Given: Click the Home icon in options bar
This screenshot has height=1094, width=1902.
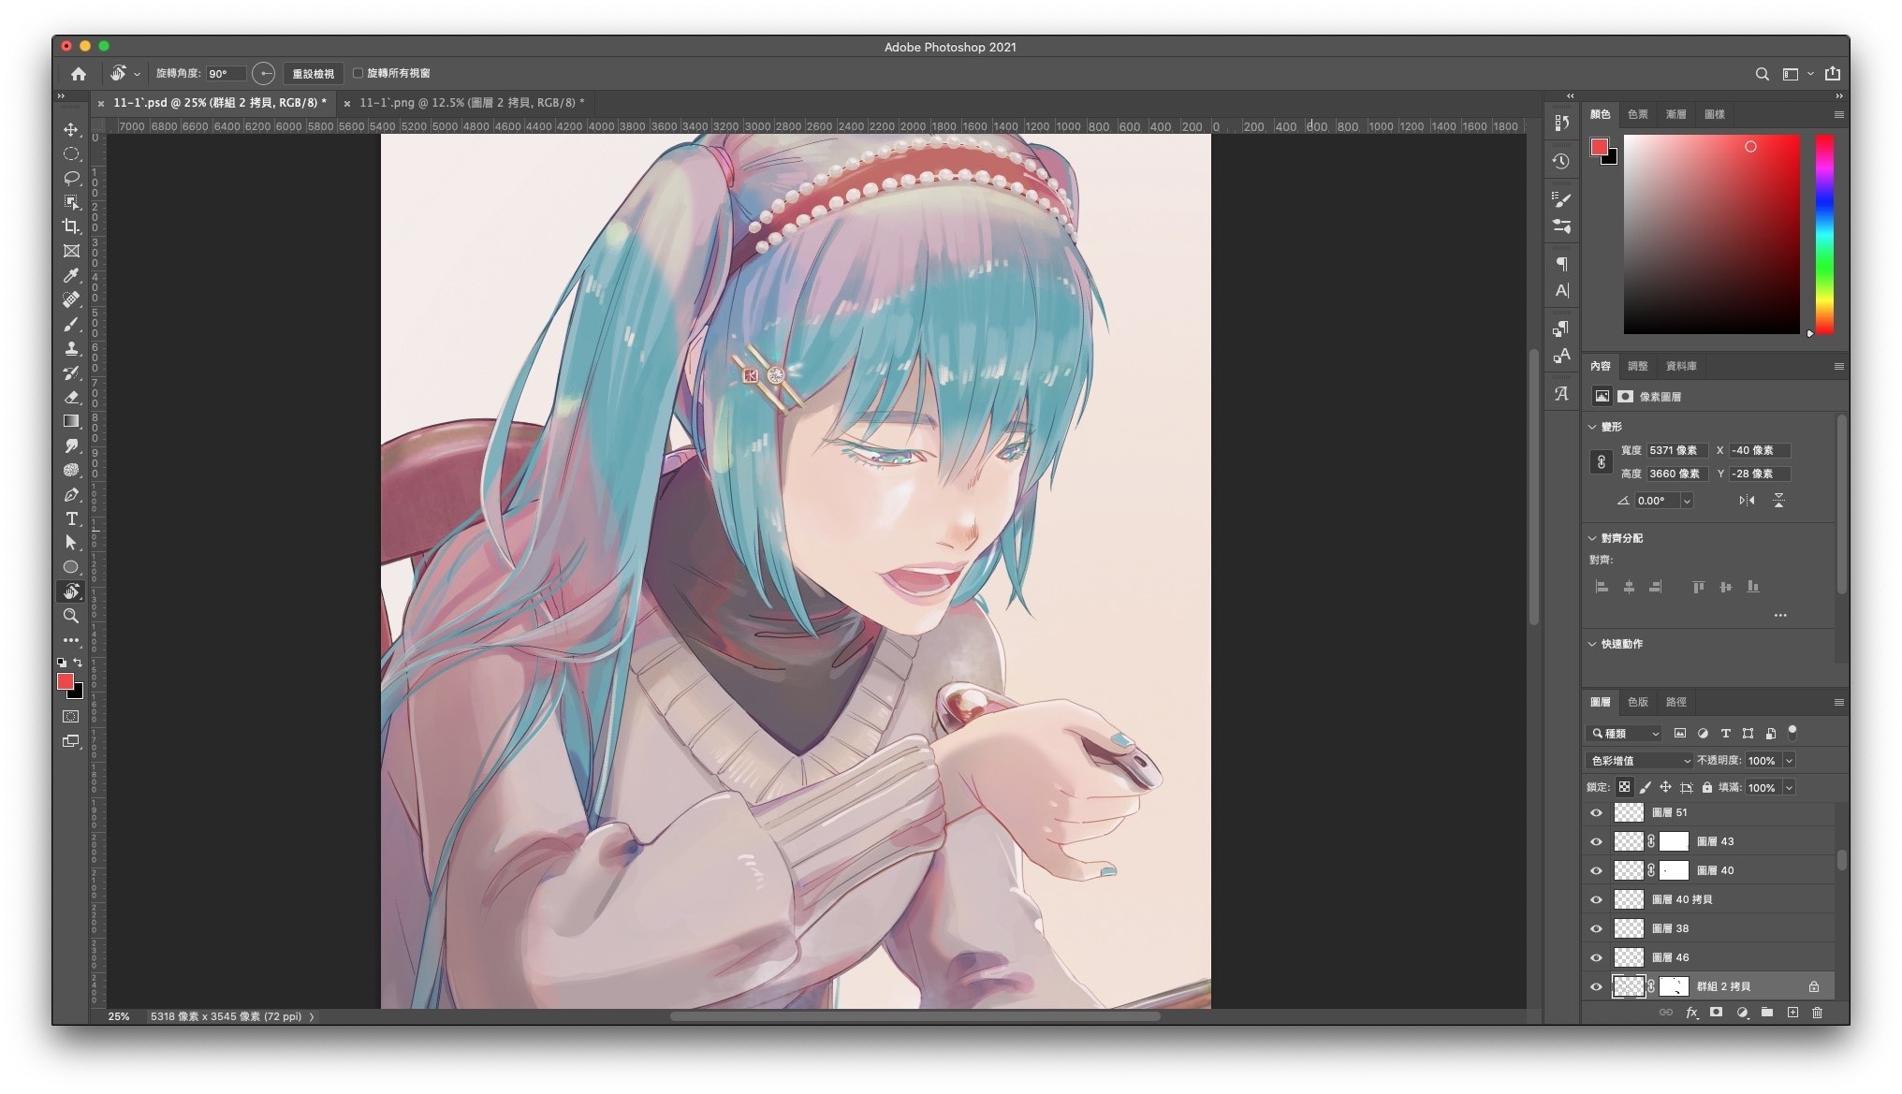Looking at the screenshot, I should pos(79,73).
